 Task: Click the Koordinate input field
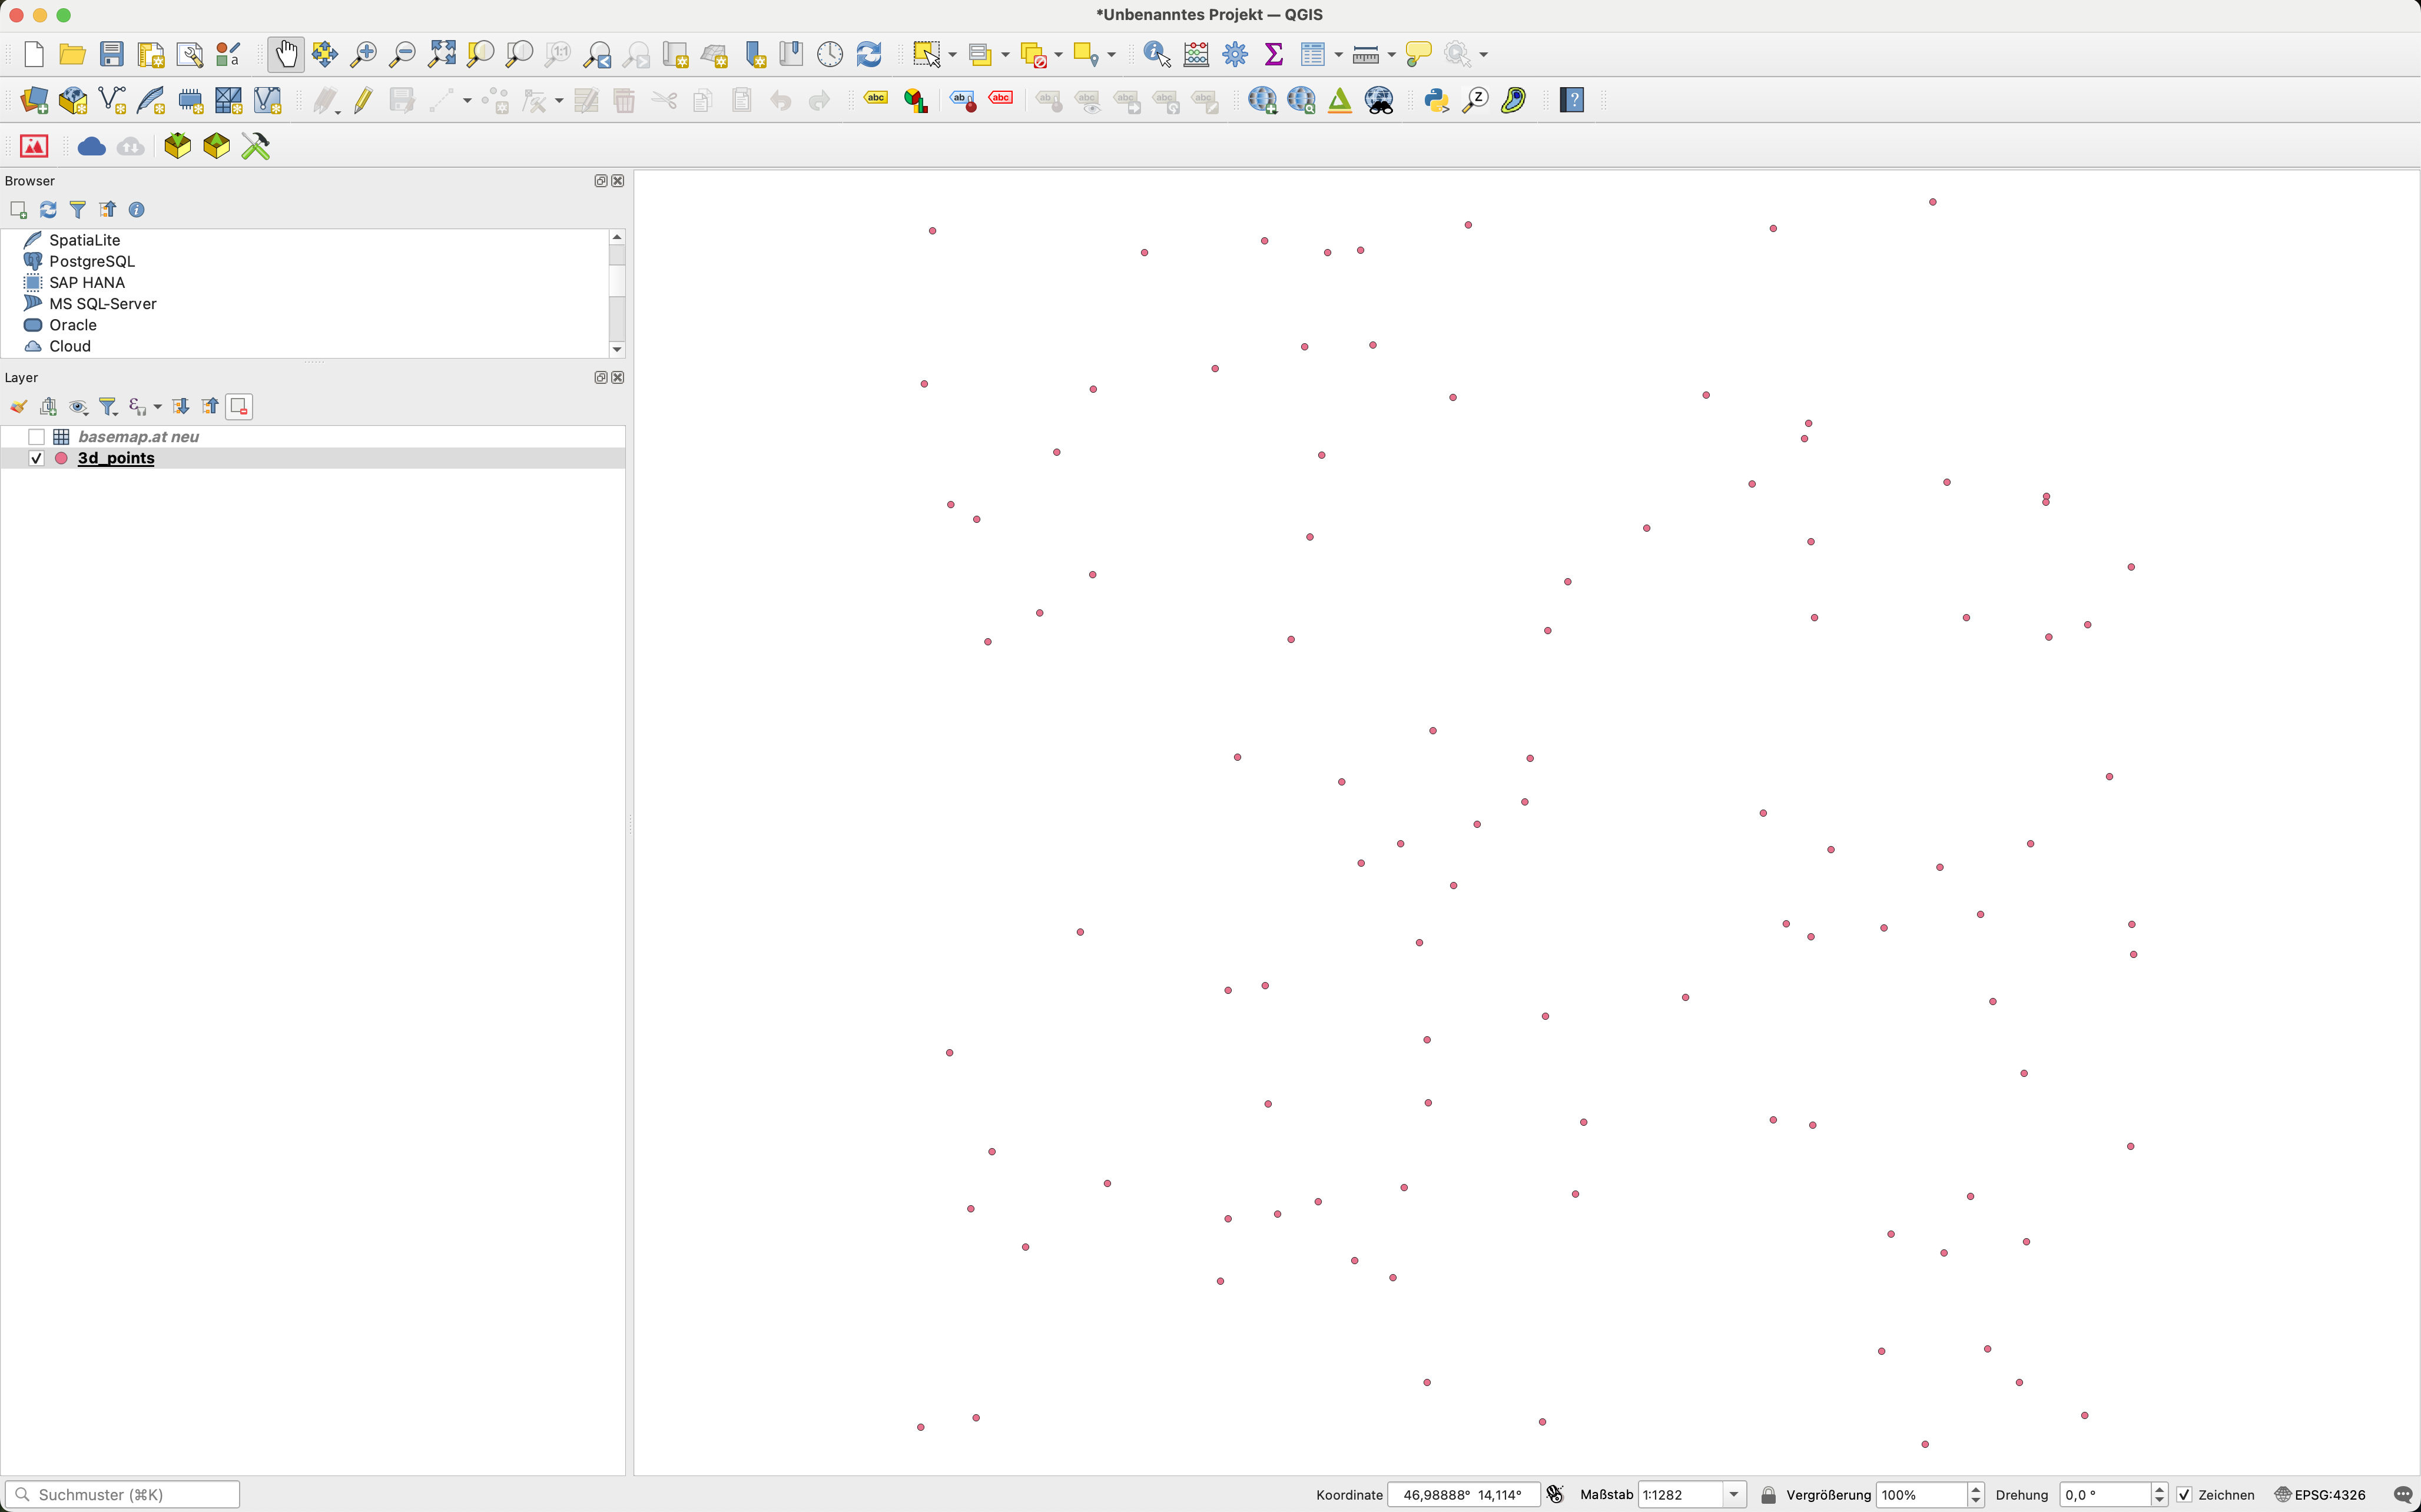click(x=1462, y=1494)
